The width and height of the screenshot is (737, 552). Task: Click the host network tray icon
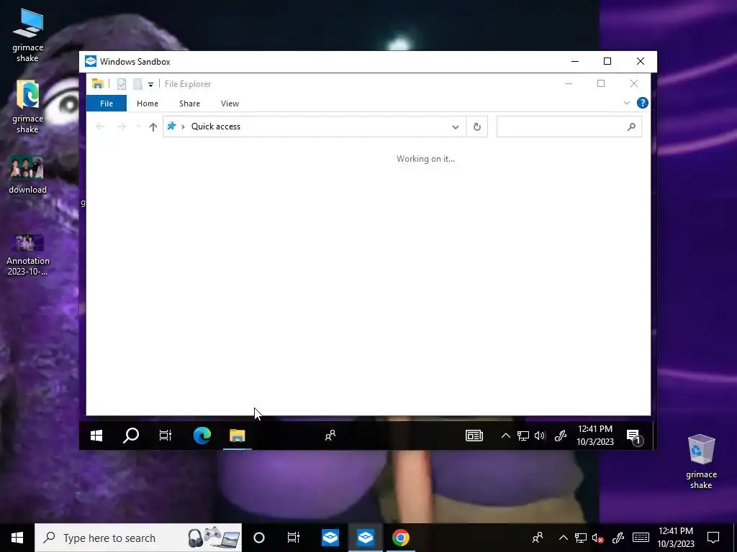click(581, 538)
